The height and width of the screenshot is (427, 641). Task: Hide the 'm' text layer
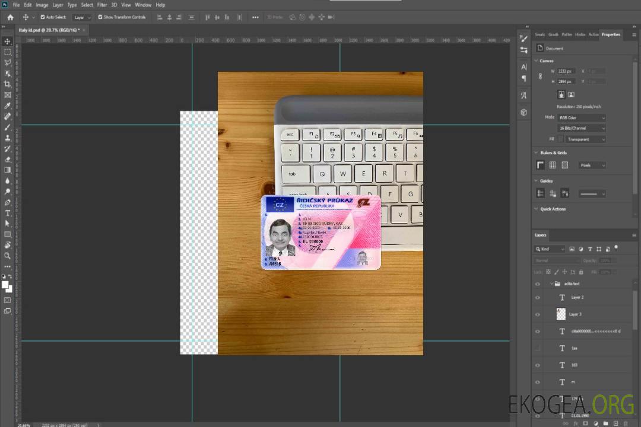(x=538, y=383)
